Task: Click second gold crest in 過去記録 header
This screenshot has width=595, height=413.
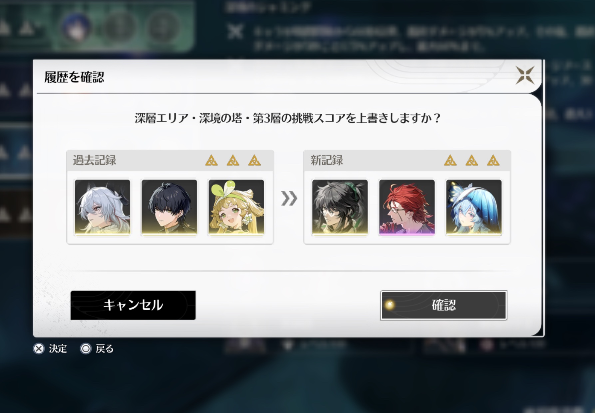Action: pos(233,160)
